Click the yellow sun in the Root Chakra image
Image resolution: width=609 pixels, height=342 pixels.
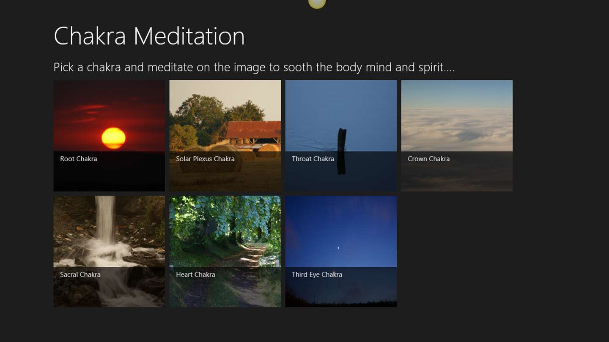(113, 138)
